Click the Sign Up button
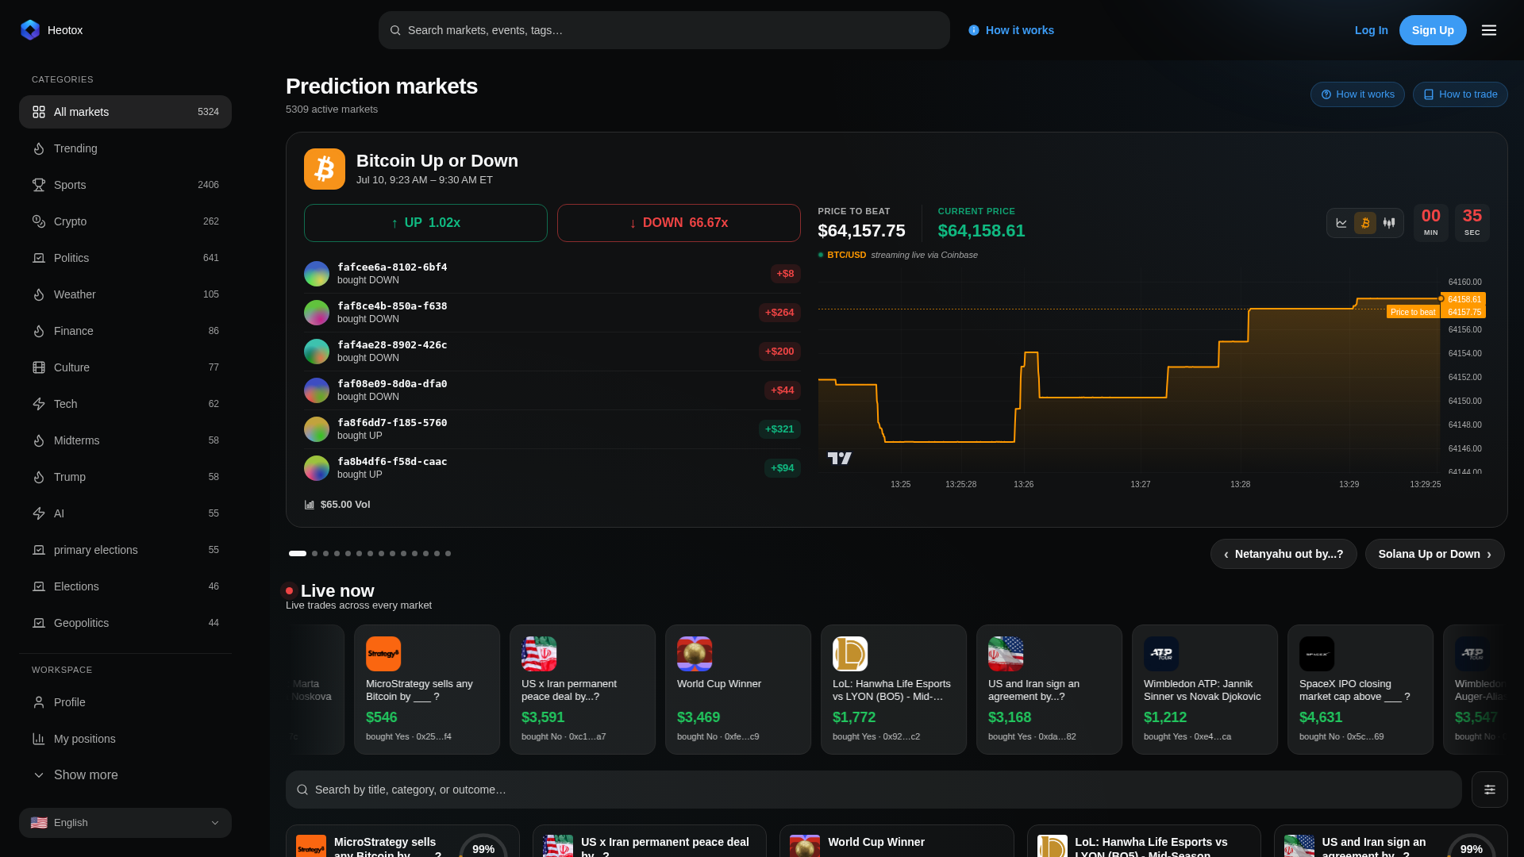 (x=1433, y=30)
